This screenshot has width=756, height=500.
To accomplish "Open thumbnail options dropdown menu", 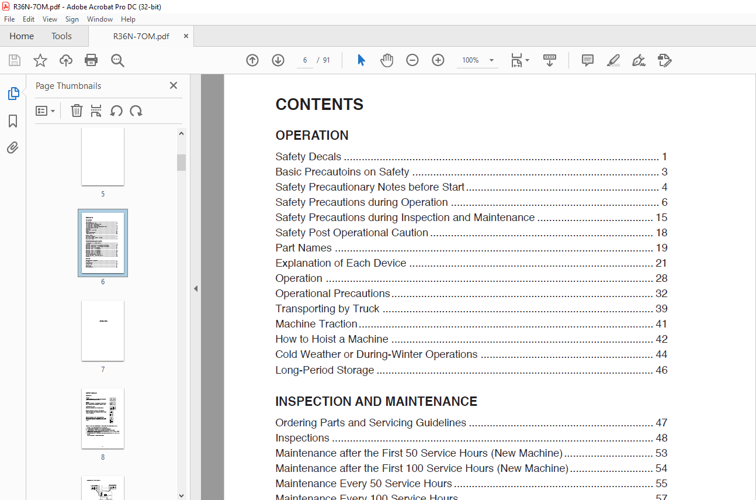I will [46, 111].
